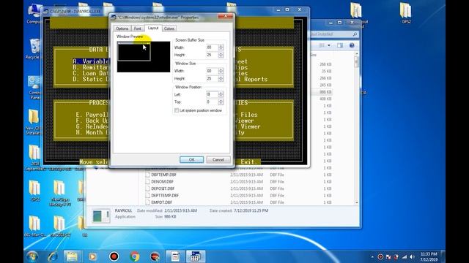
Task: Adjust Window Position Top spinner
Action: 221,102
